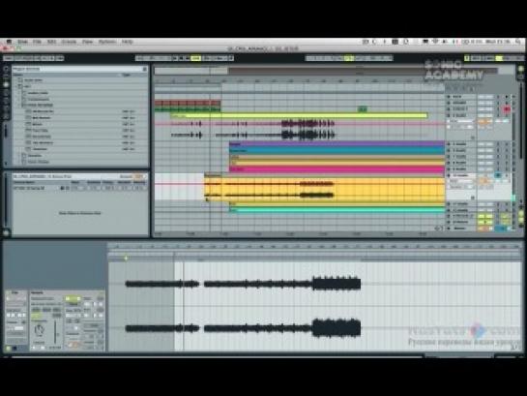527x396 pixels.
Task: Select the cyan-green clip near arrangement bottom
Action: click(337, 210)
